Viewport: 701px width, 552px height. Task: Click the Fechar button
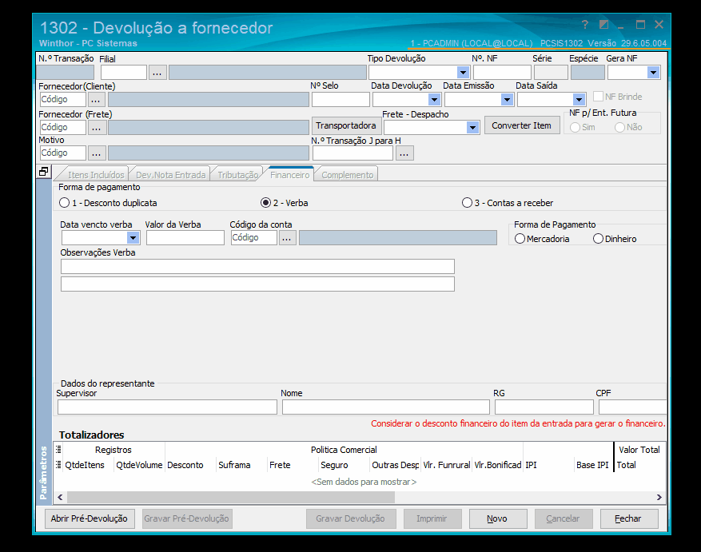pos(628,518)
